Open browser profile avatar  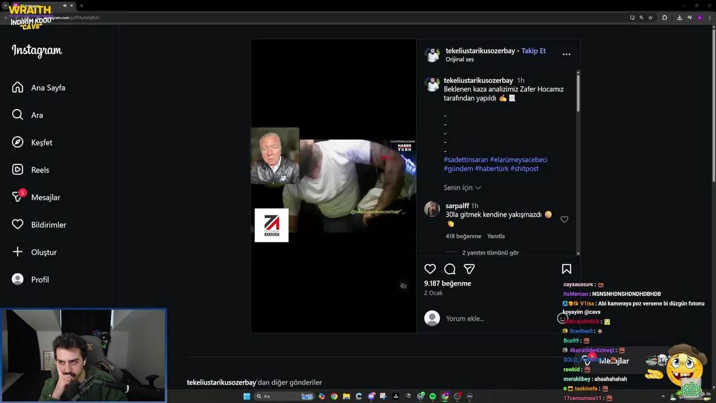[x=700, y=17]
